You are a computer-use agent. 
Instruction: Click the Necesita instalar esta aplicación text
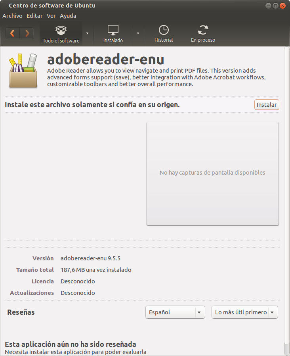pyautogui.click(x=75, y=352)
